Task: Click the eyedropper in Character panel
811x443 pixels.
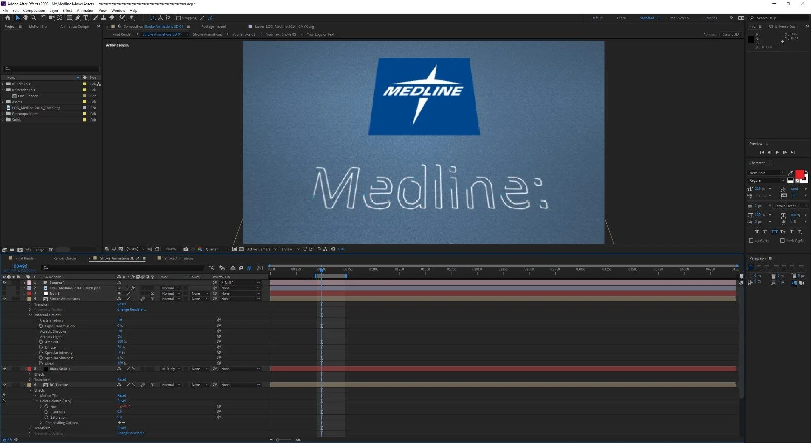Action: (790, 173)
